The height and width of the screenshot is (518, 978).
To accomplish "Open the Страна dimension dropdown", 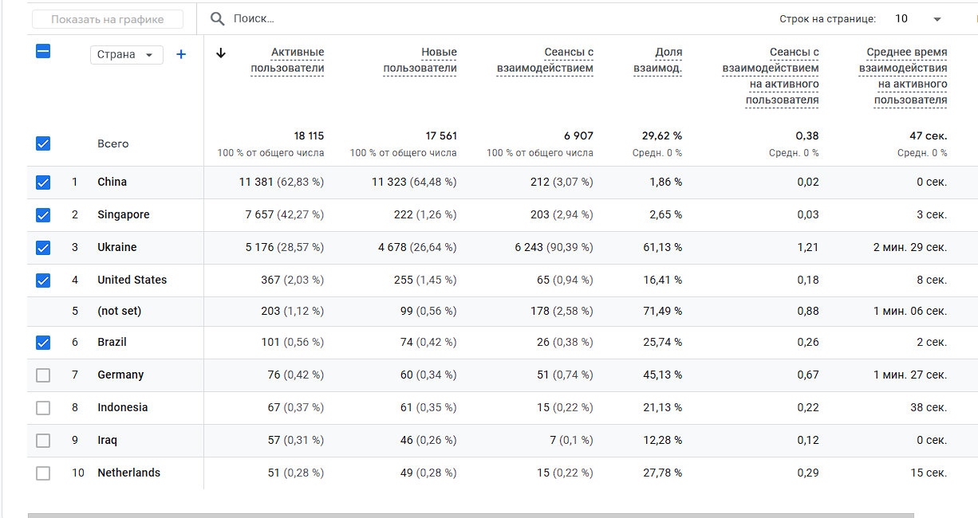I will [128, 55].
